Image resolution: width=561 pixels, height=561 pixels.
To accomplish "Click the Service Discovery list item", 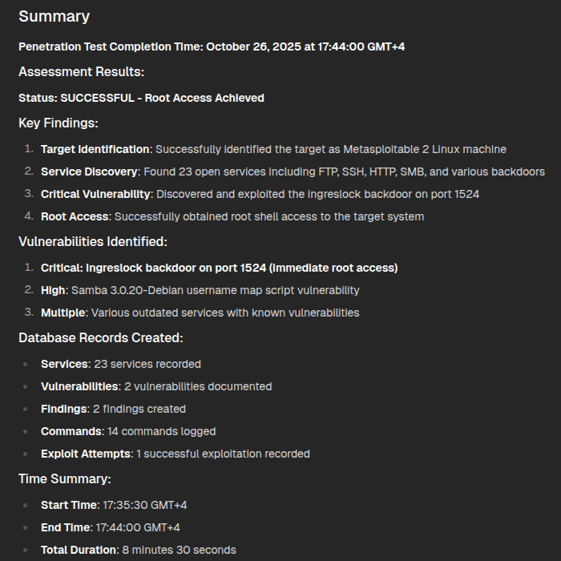I will (293, 172).
